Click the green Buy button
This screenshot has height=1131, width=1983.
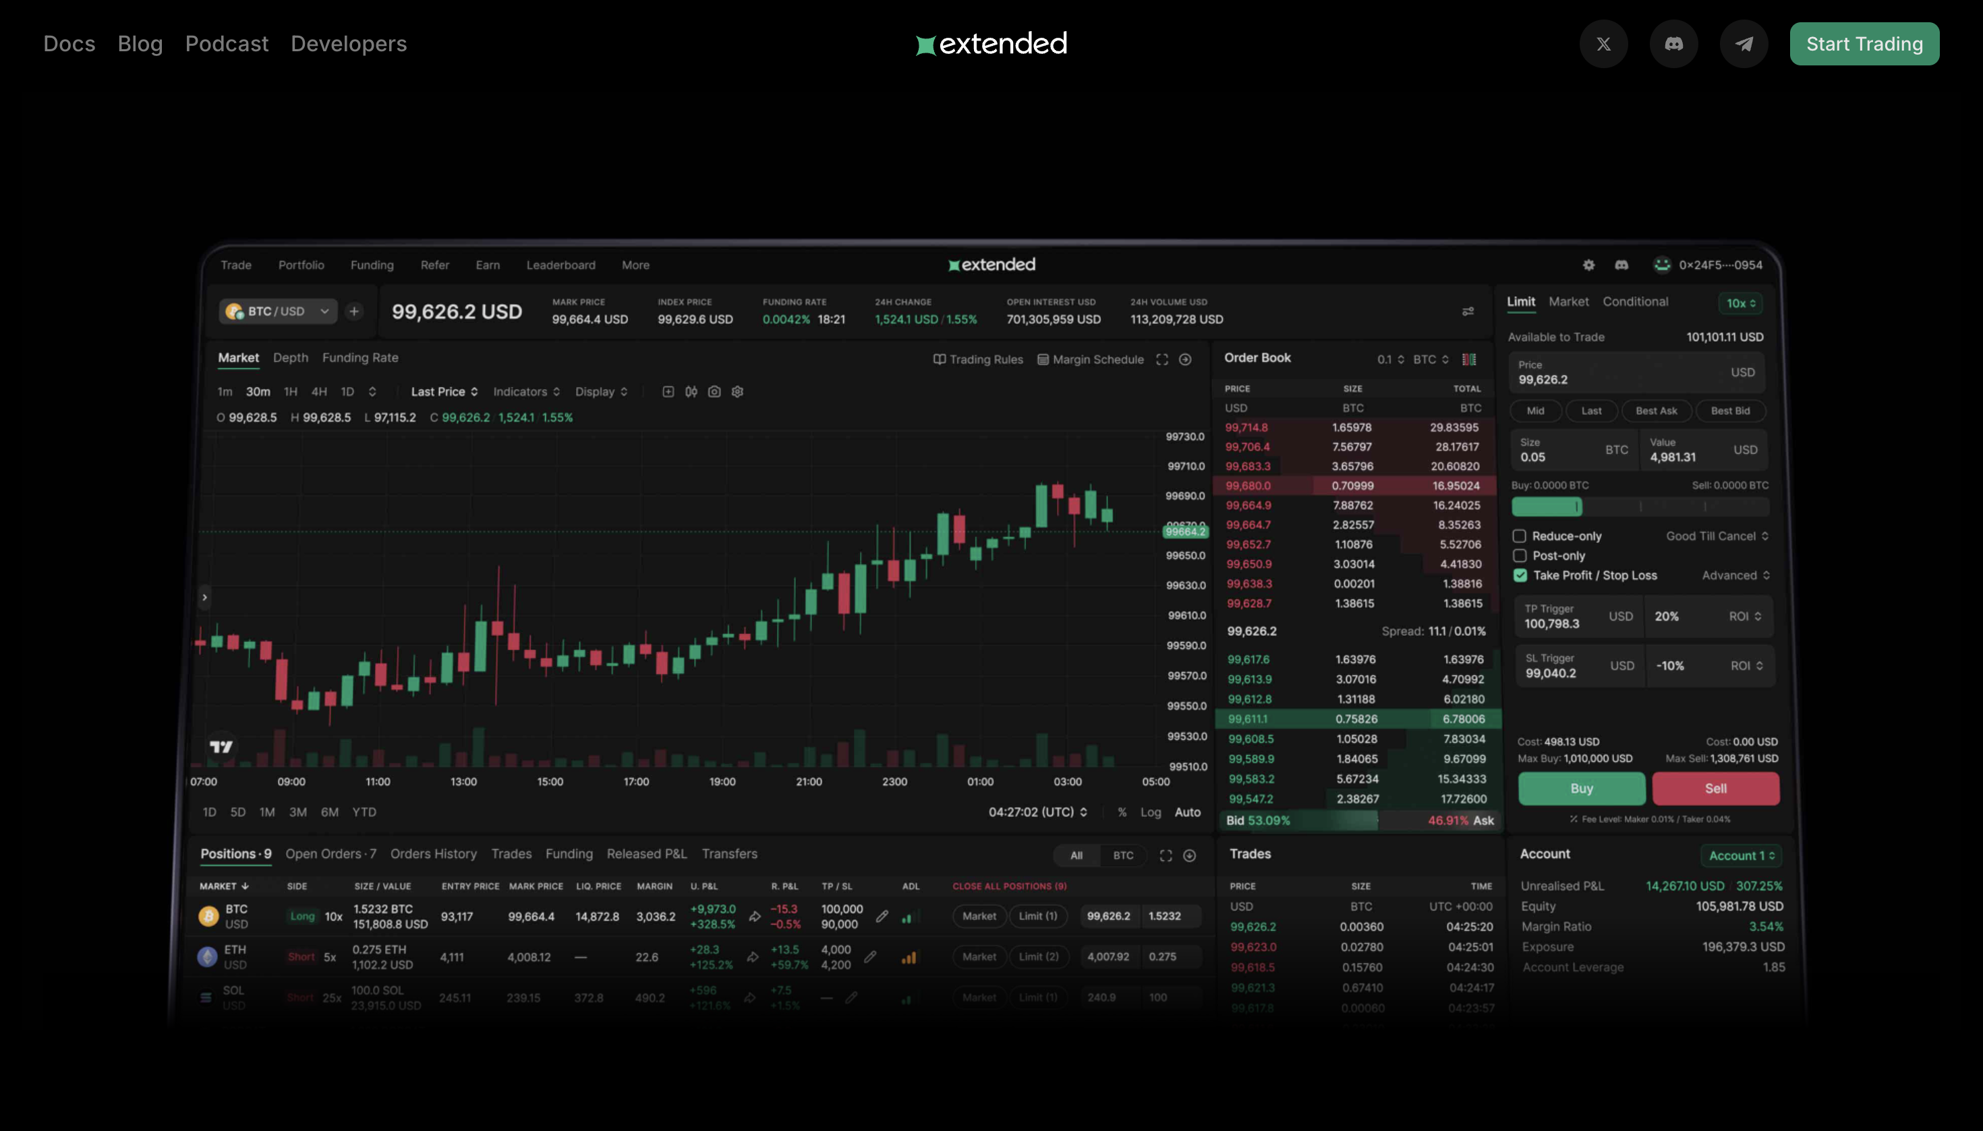(1582, 788)
